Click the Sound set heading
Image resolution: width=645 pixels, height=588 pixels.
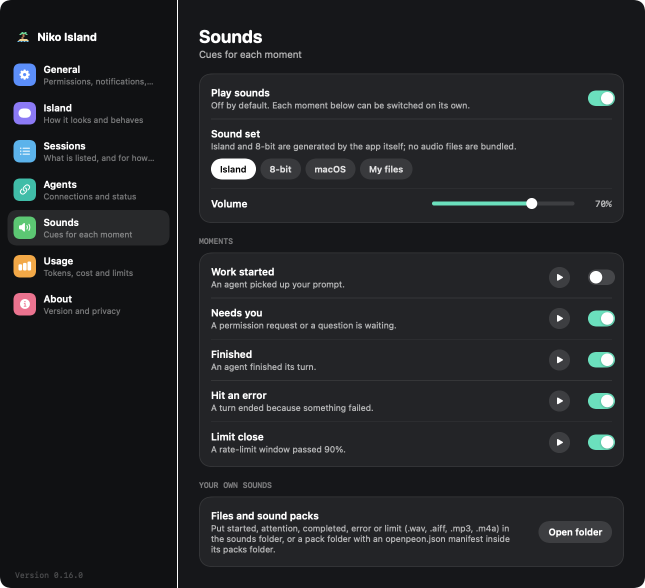click(x=235, y=134)
